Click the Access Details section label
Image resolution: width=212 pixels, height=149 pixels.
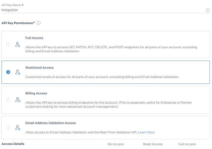(13, 144)
